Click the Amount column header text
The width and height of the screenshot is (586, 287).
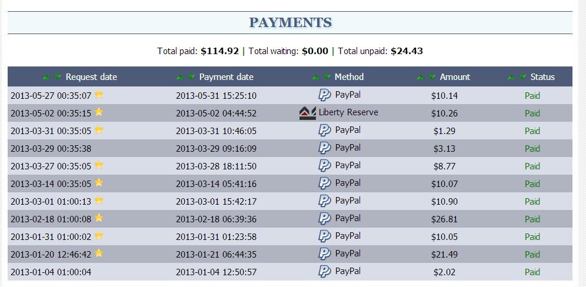point(455,77)
